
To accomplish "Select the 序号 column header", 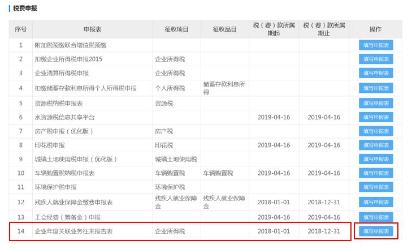I will (x=20, y=29).
